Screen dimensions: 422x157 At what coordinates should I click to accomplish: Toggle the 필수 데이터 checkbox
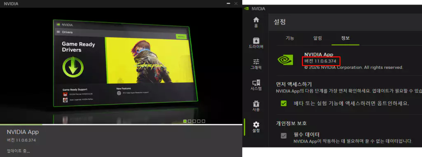click(x=284, y=136)
